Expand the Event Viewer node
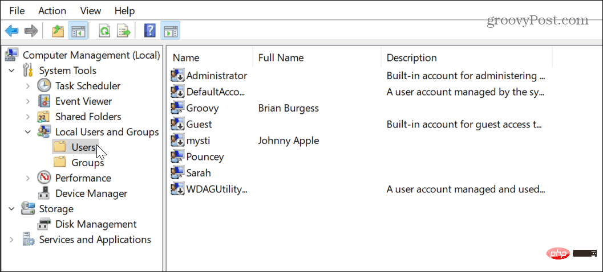 coord(28,102)
